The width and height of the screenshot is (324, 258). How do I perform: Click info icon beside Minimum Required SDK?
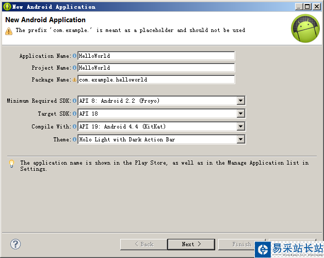click(x=74, y=101)
